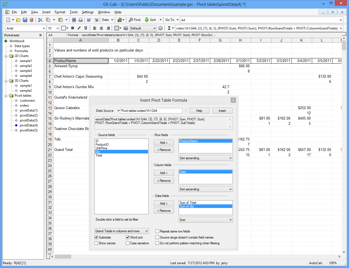
Task: Click the Save floppy disk icon
Action: coord(25,20)
